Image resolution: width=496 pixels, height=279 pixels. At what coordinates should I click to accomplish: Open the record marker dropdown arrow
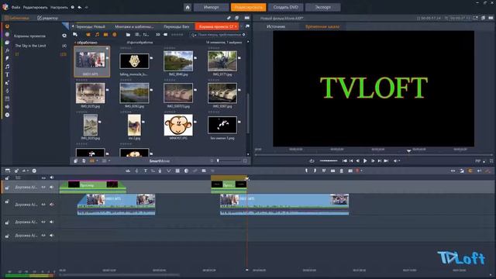(361, 170)
